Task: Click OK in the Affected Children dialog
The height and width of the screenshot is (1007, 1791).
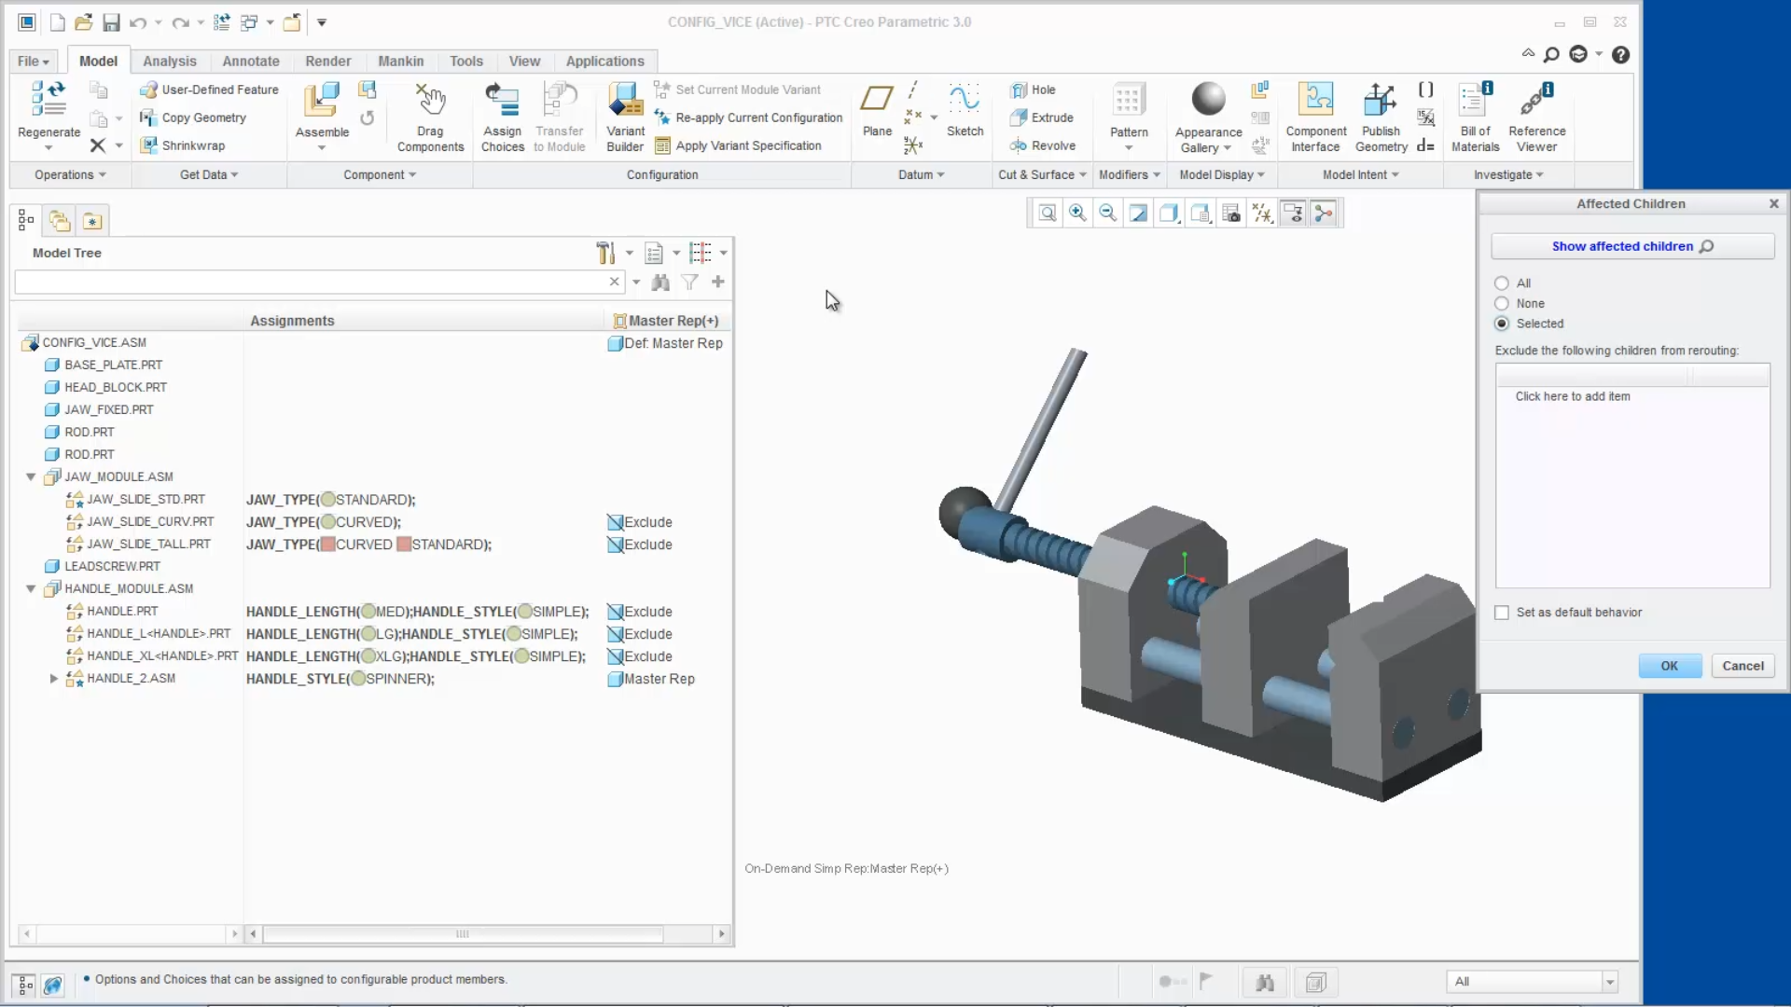Action: pyautogui.click(x=1669, y=665)
